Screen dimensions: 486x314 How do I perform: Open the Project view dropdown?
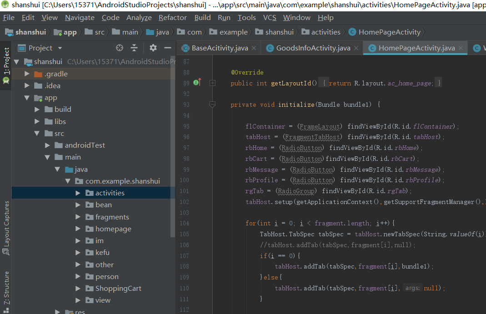(60, 48)
